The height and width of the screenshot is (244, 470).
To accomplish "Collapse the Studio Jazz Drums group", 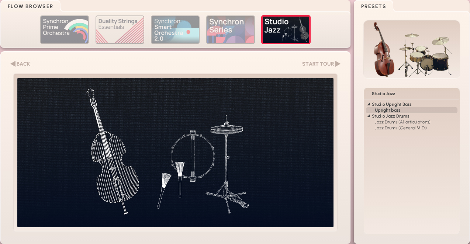I will [x=369, y=116].
